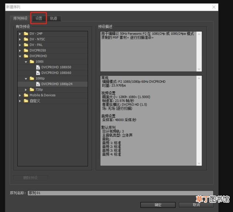Click the Mobile & Devices folder icon
This screenshot has width=233, height=212.
(x=26, y=95)
